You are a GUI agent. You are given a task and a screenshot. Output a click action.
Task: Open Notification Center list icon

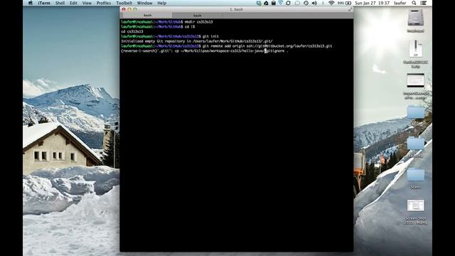point(424,3)
